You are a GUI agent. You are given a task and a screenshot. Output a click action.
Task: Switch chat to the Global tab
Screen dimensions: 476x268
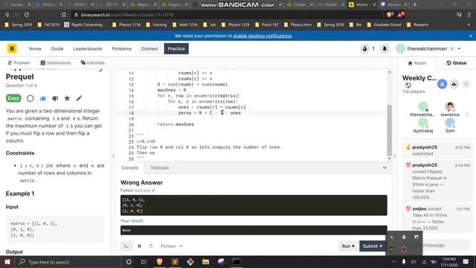(456, 63)
